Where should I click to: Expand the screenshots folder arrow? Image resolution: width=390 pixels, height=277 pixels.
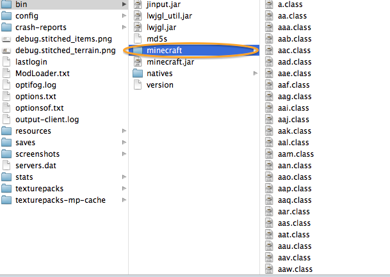coord(124,154)
